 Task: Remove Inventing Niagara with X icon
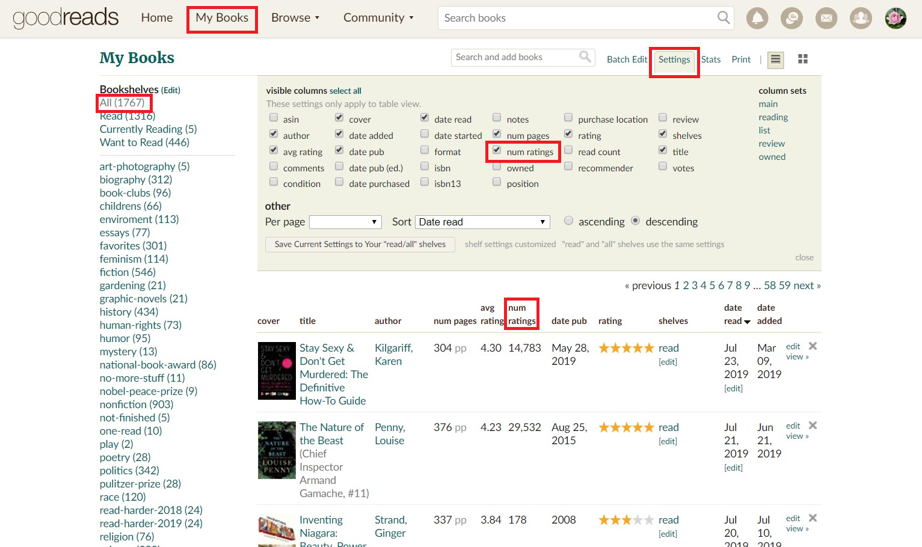[813, 518]
